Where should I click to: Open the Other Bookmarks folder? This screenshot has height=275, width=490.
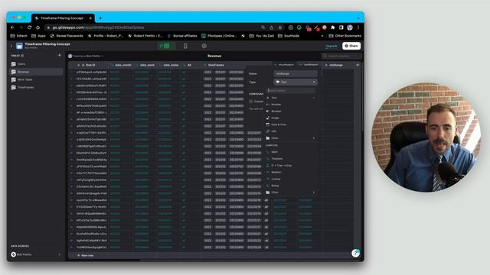pos(345,36)
